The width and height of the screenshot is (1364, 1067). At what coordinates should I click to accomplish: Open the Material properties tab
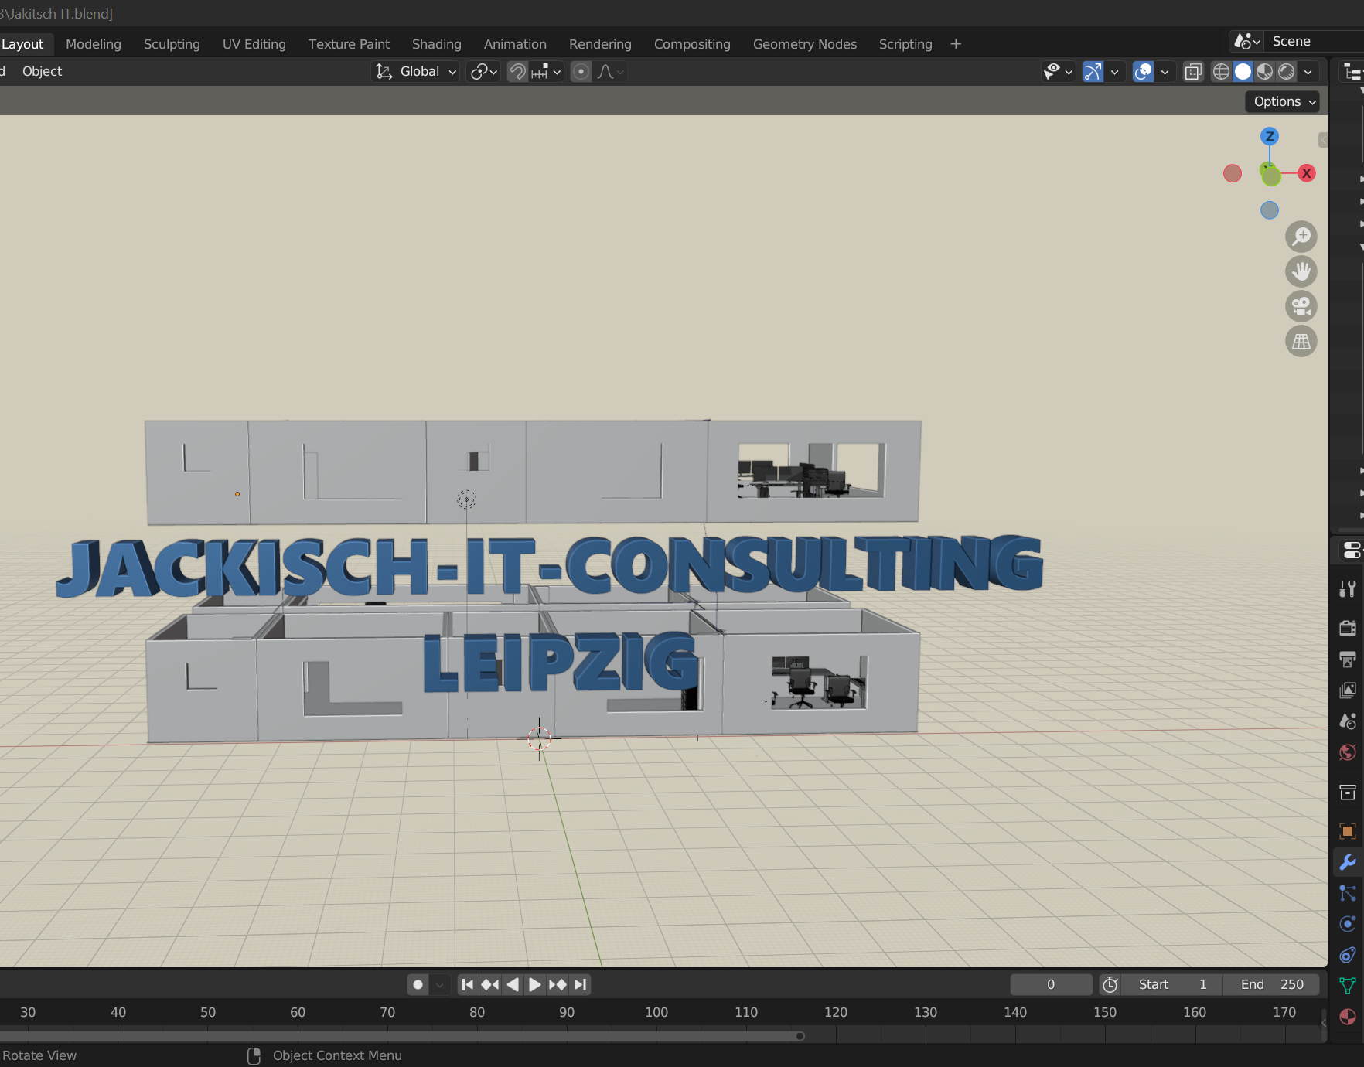[x=1348, y=1017]
